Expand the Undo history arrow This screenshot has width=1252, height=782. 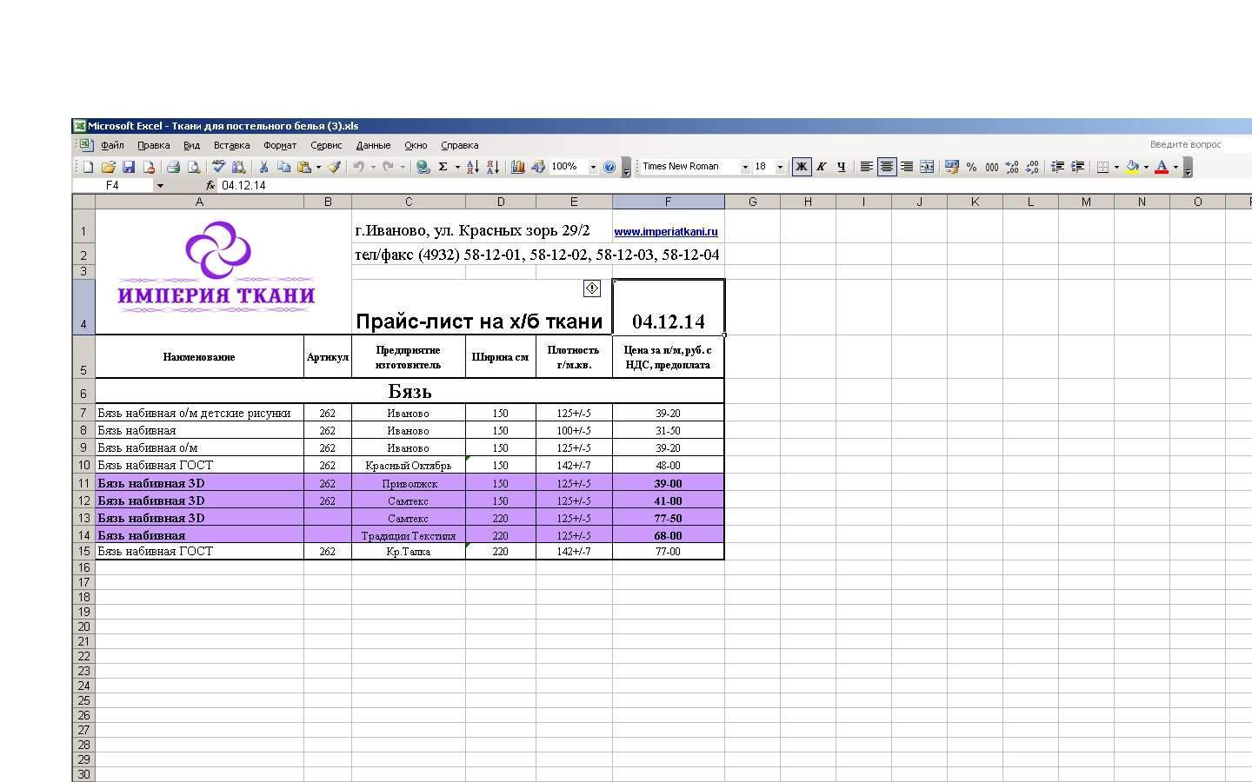coord(373,167)
